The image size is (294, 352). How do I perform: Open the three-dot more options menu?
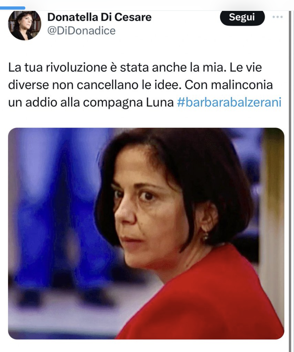[x=277, y=17]
